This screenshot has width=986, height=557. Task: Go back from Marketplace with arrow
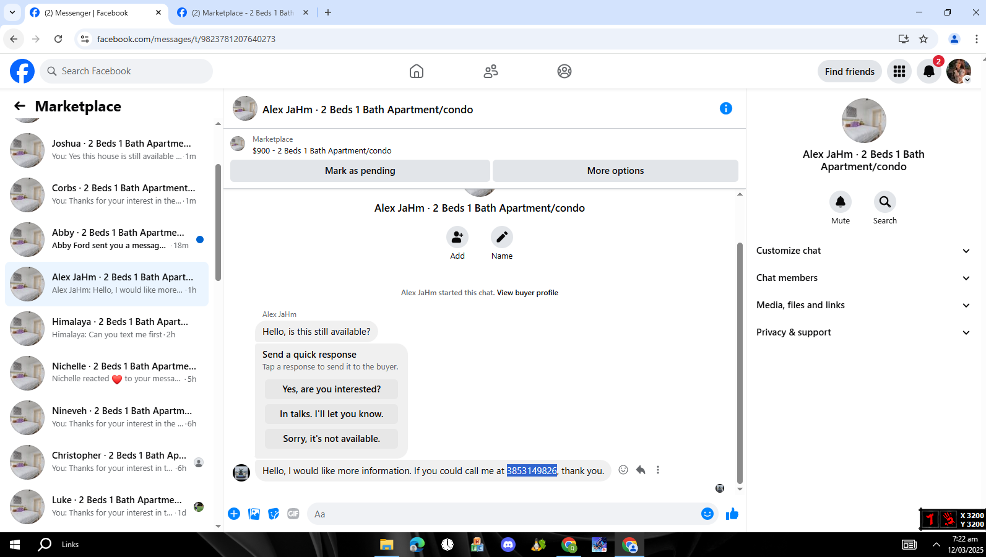click(20, 106)
